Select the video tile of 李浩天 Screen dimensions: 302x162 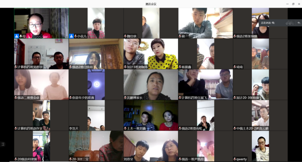[96, 115]
